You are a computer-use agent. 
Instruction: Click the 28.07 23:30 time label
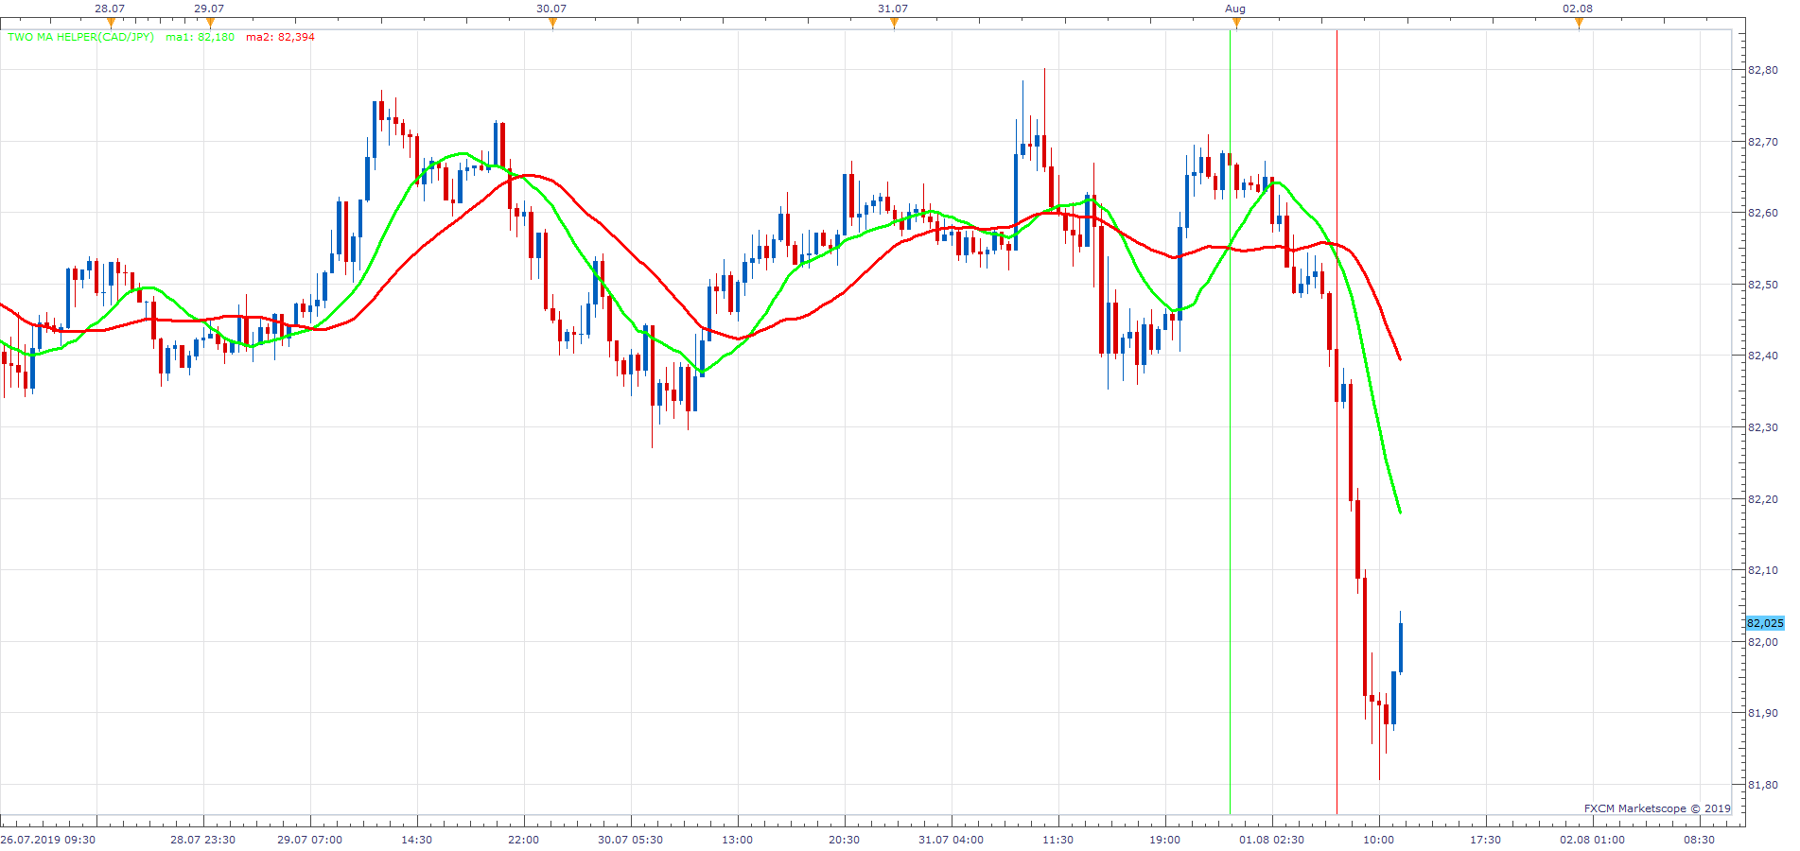203,840
